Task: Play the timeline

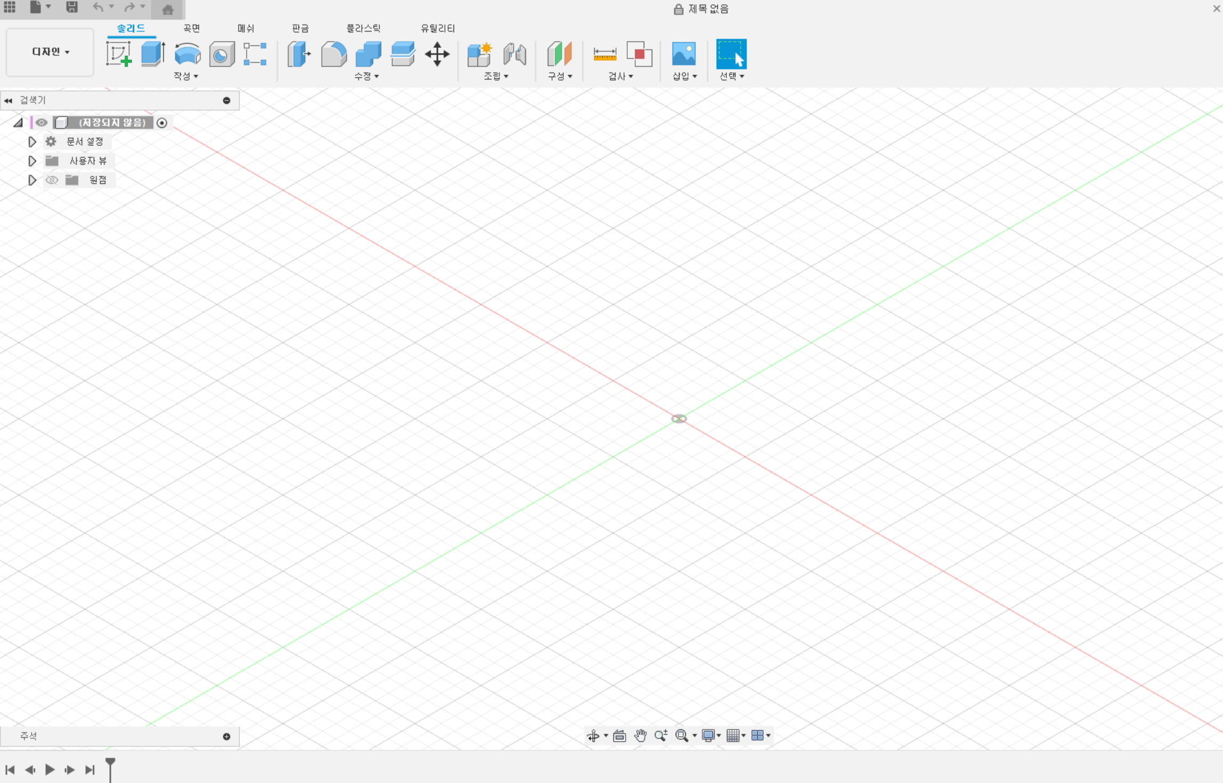Action: click(50, 770)
